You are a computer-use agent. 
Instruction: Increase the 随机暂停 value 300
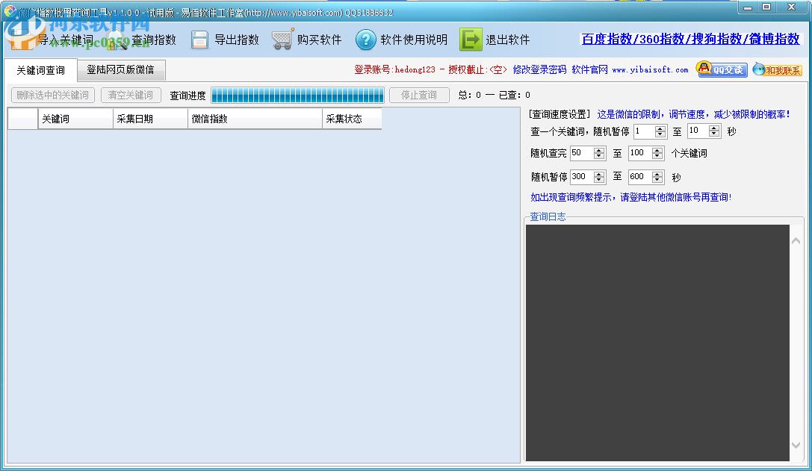(599, 174)
